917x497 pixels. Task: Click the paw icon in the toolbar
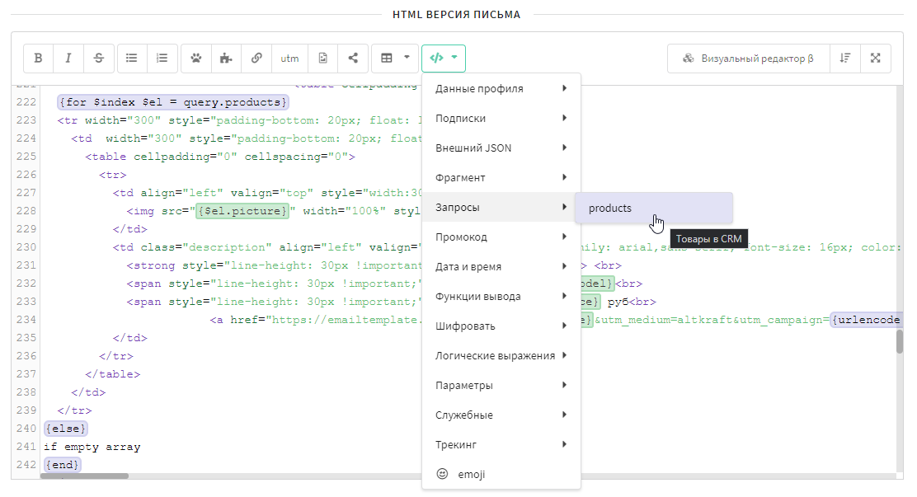pos(196,59)
